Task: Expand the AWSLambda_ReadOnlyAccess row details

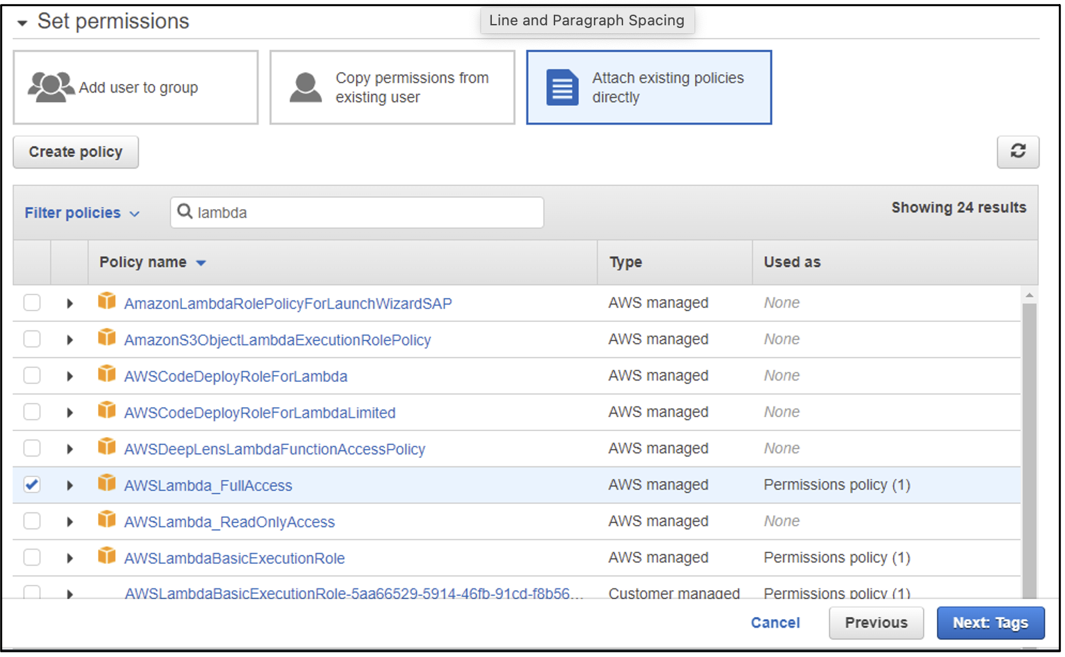Action: [x=70, y=521]
